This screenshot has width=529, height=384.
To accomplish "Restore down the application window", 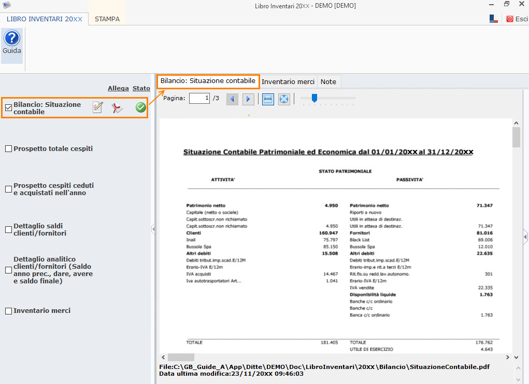I will 506,4.
